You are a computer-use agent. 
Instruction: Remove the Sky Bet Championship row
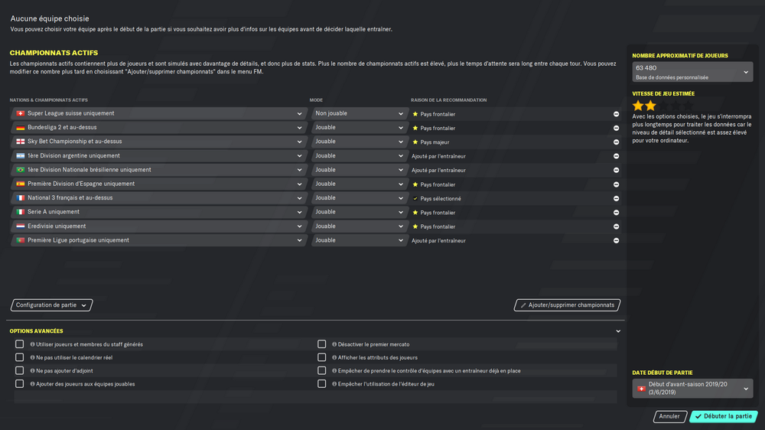(x=616, y=142)
